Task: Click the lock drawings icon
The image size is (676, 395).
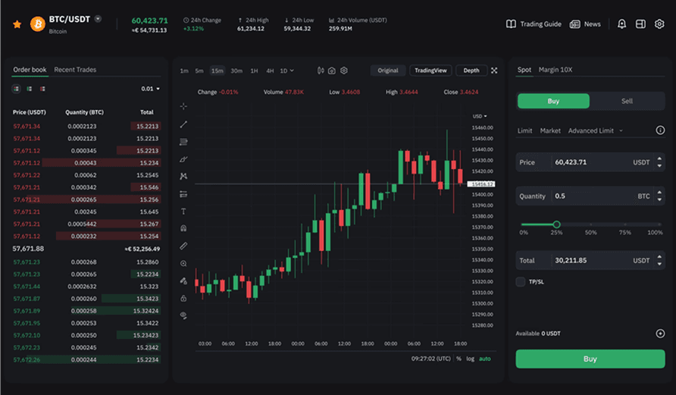Action: [183, 298]
